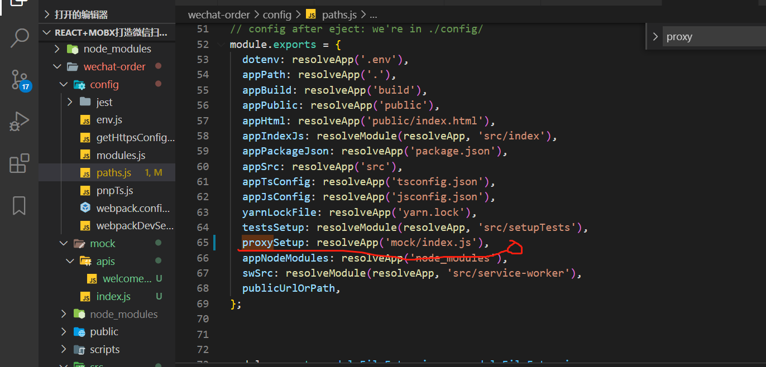This screenshot has height=367, width=766.
Task: Open welcome file under apis
Action: [x=127, y=279]
